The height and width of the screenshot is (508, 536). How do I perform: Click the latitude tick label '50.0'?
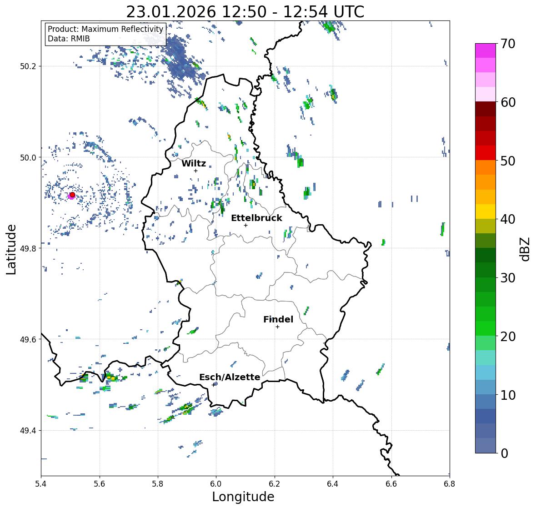click(28, 158)
